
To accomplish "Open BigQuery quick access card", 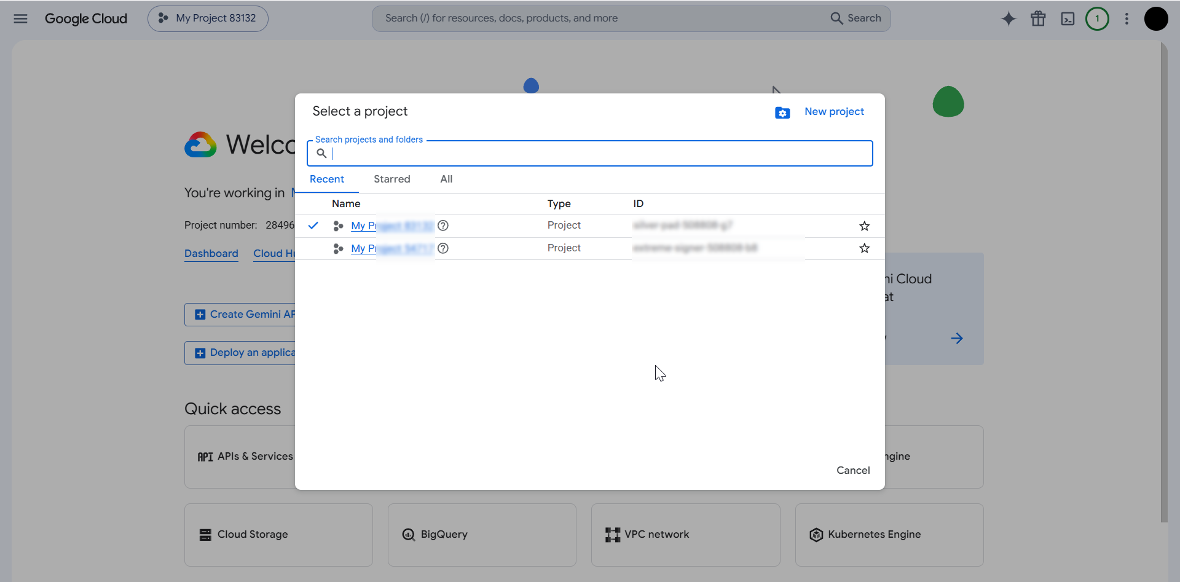I will click(x=482, y=535).
